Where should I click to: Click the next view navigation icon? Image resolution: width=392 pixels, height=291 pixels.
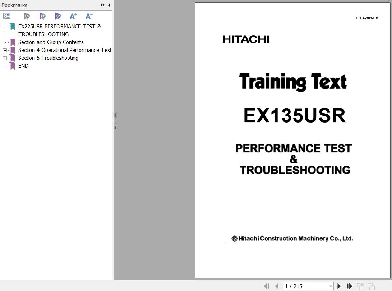pyautogui.click(x=371, y=286)
